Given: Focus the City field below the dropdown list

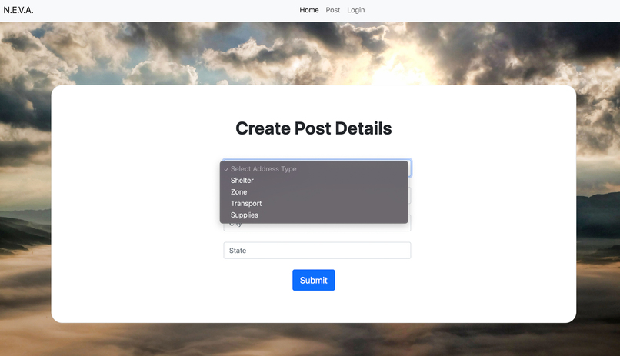Looking at the screenshot, I should click(x=317, y=227).
